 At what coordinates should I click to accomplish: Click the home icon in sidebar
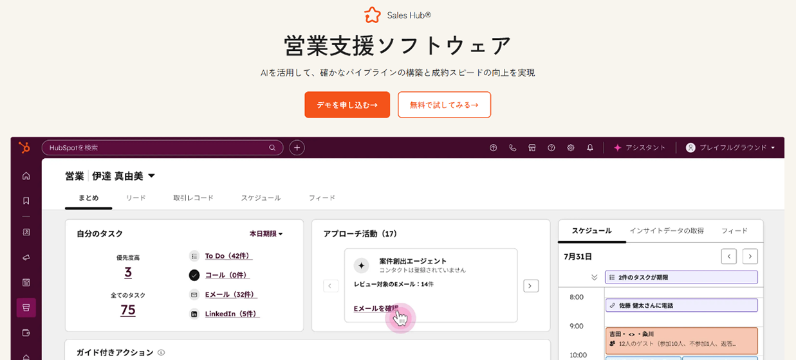pyautogui.click(x=26, y=176)
